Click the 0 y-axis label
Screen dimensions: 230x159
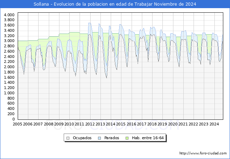13,119
